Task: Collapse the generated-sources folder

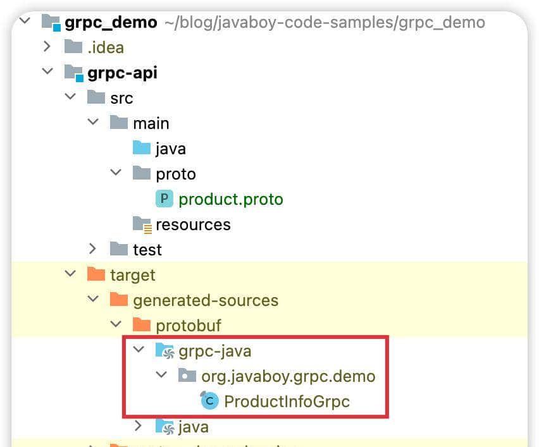Action: coord(92,300)
